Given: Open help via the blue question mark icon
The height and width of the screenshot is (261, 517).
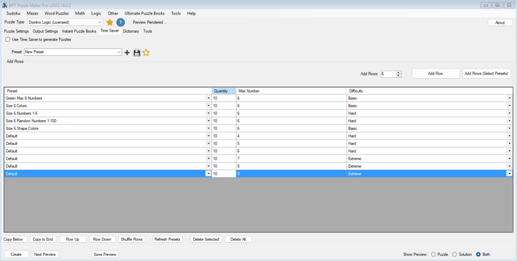Looking at the screenshot, I should point(121,22).
